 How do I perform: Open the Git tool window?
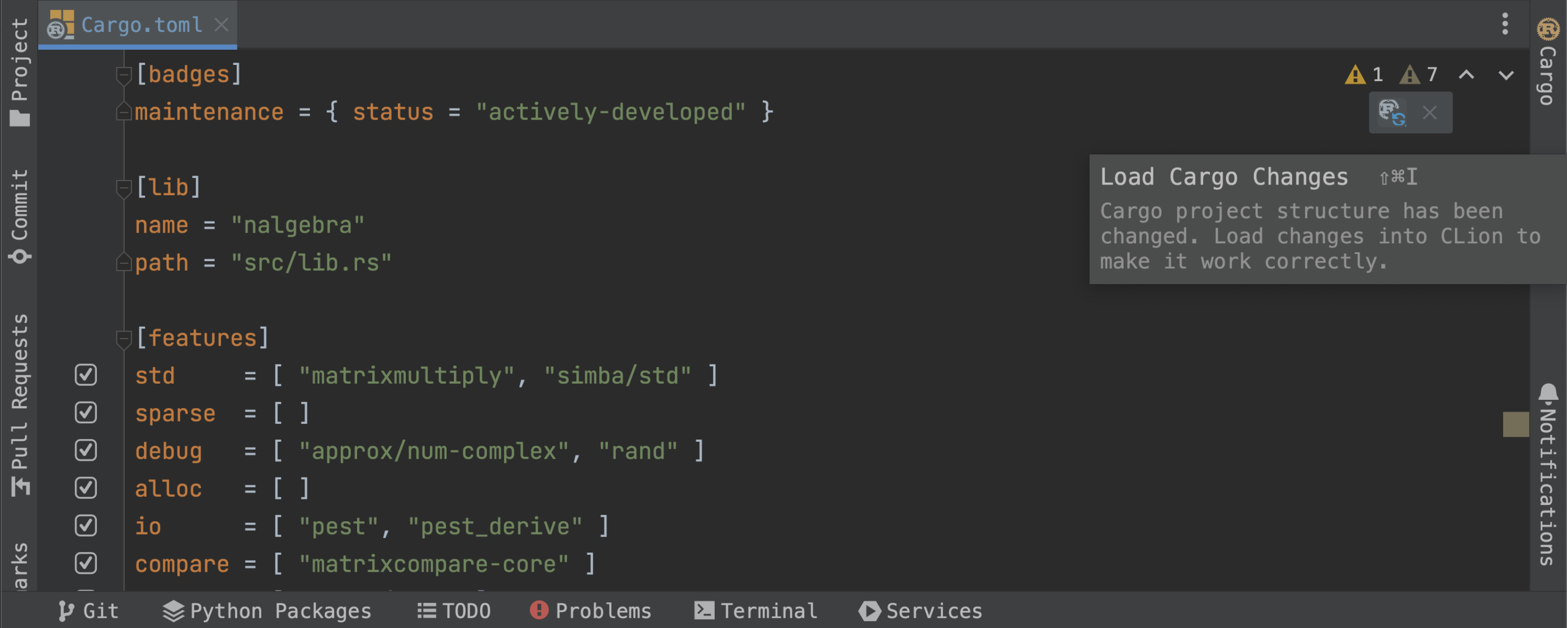click(x=89, y=610)
